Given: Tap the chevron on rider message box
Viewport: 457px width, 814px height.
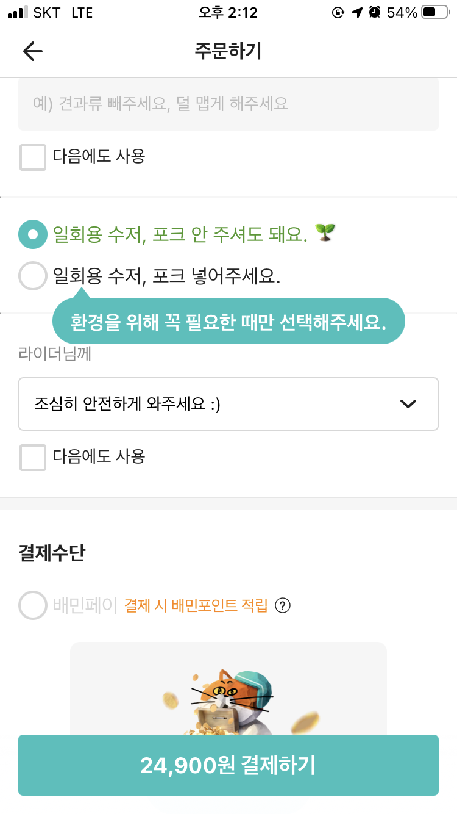Looking at the screenshot, I should pyautogui.click(x=408, y=404).
